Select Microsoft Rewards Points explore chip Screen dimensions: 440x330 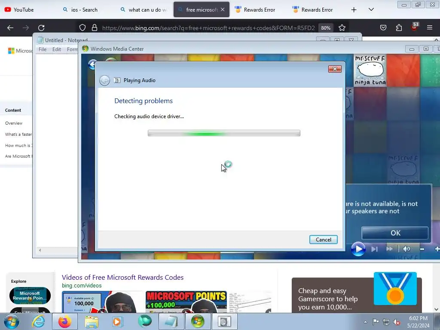click(30, 296)
